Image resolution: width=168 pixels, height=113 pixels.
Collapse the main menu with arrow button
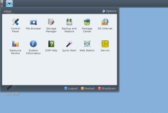point(9,4)
